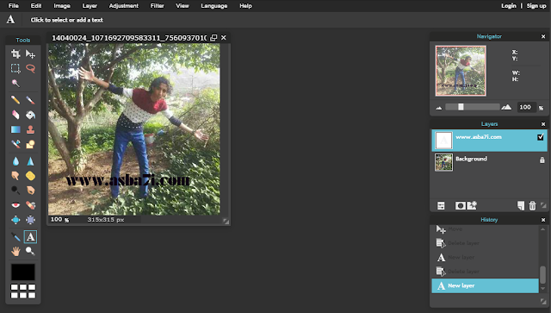Click the Navigator zoom slider handle
The height and width of the screenshot is (313, 551).
pyautogui.click(x=461, y=107)
